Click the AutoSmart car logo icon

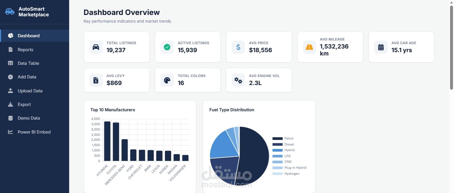(10, 12)
